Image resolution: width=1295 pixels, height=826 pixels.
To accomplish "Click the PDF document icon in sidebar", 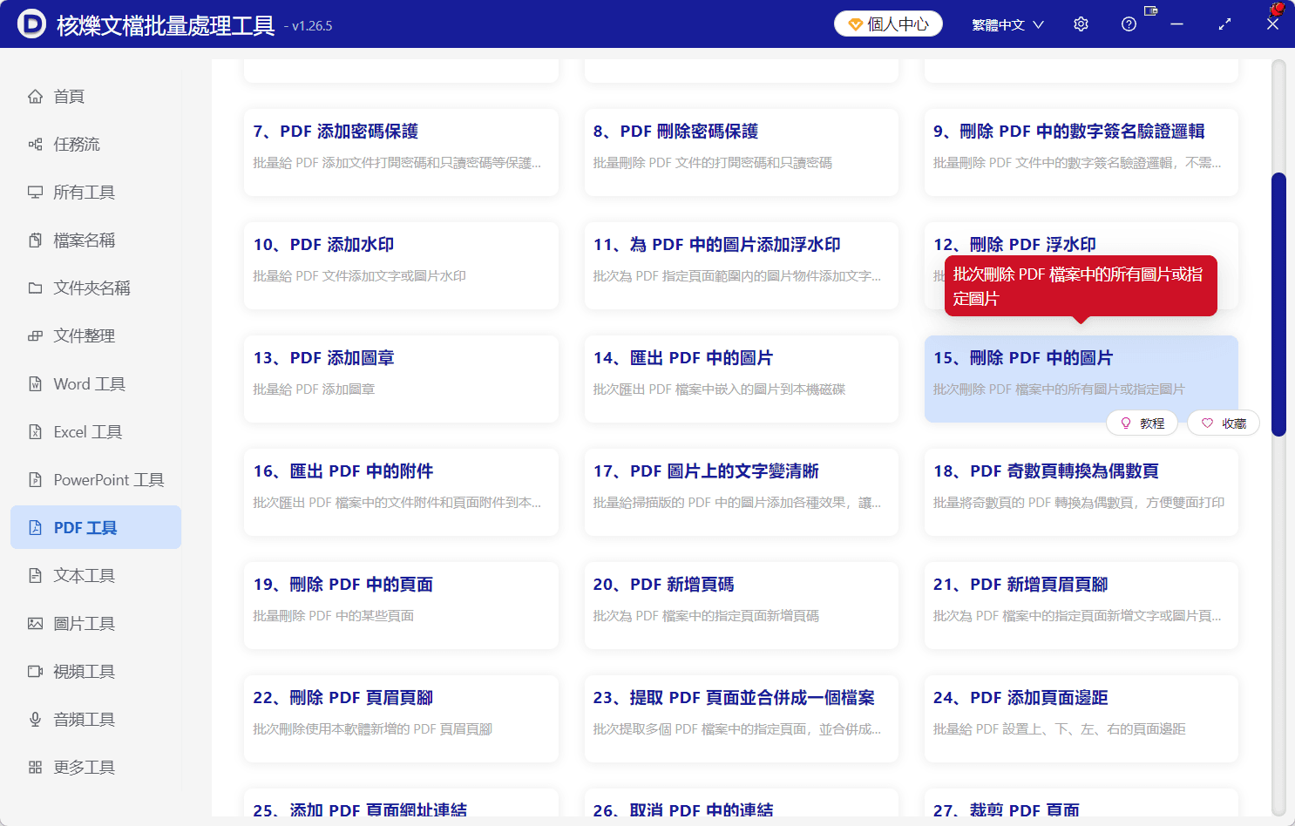I will (35, 528).
